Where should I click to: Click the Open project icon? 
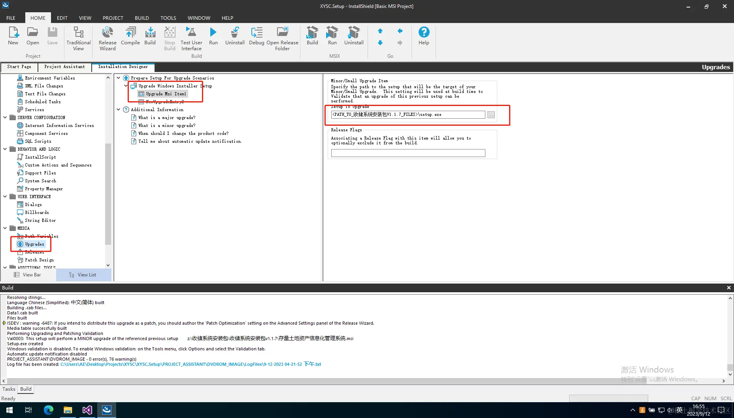[x=33, y=36]
